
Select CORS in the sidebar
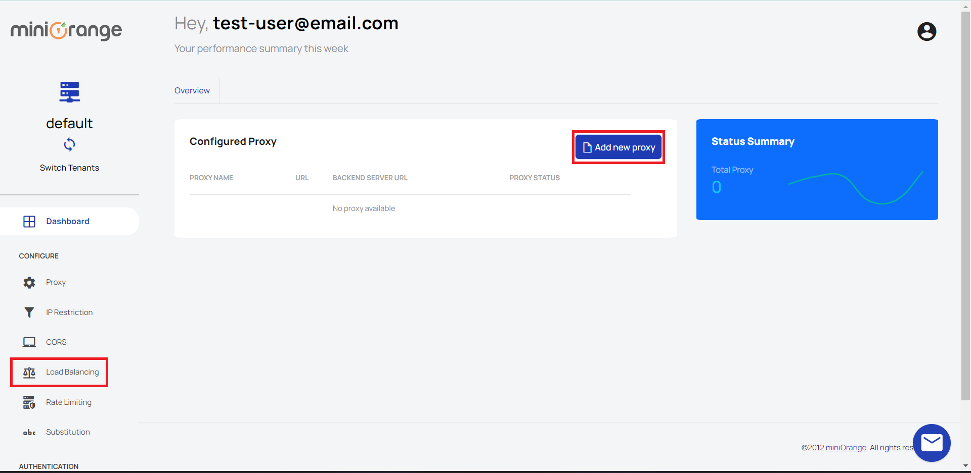click(56, 342)
